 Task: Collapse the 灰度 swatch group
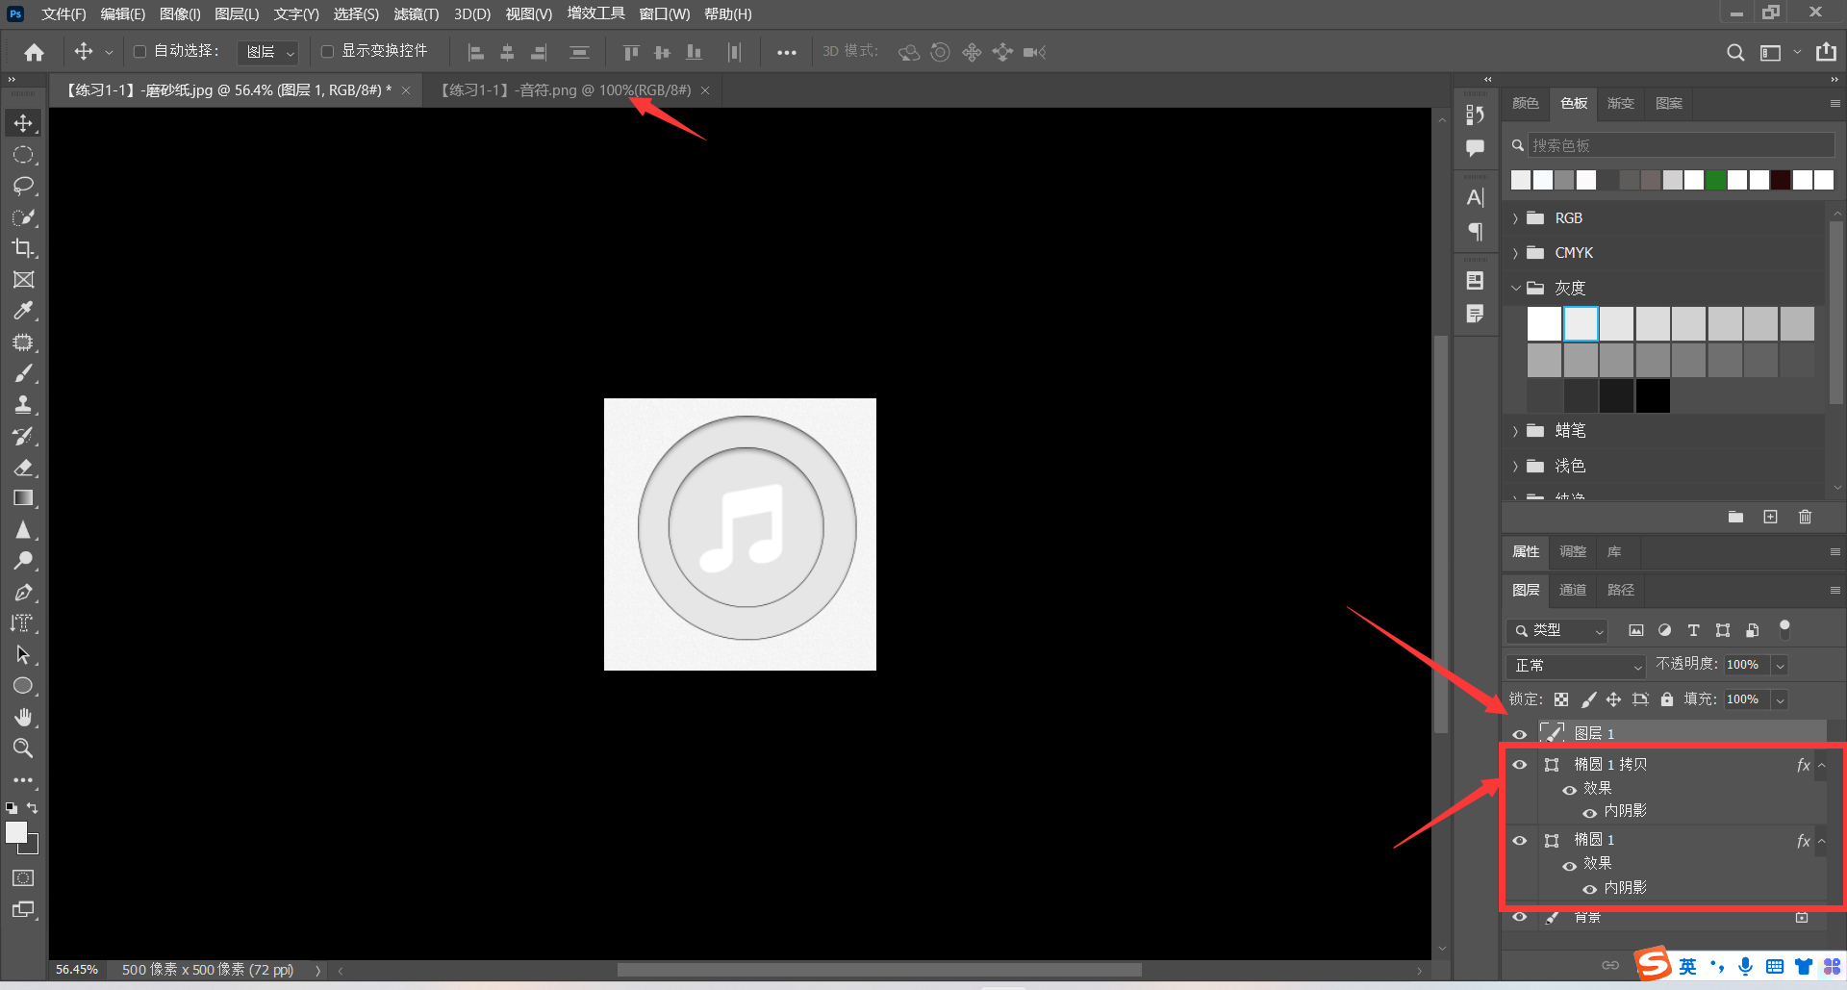pos(1516,288)
